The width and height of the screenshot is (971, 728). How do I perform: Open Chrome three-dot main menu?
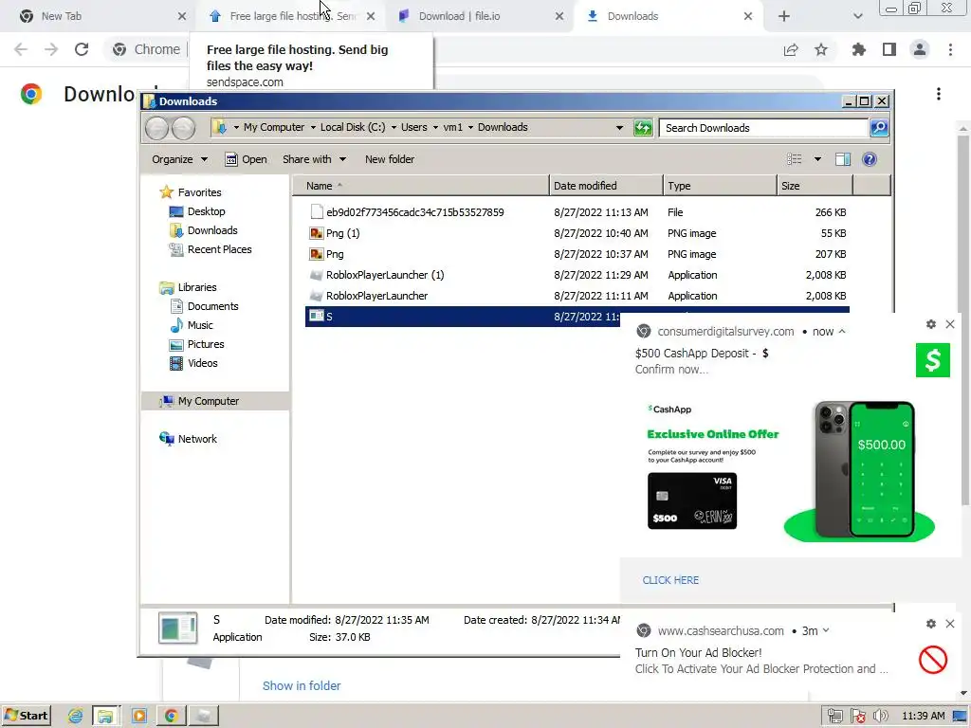(x=950, y=49)
